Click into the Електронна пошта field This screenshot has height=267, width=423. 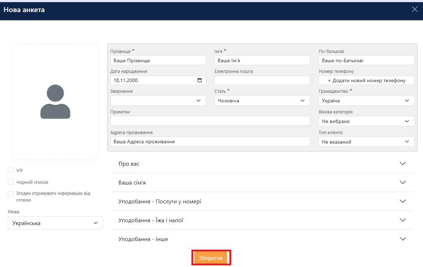point(262,80)
